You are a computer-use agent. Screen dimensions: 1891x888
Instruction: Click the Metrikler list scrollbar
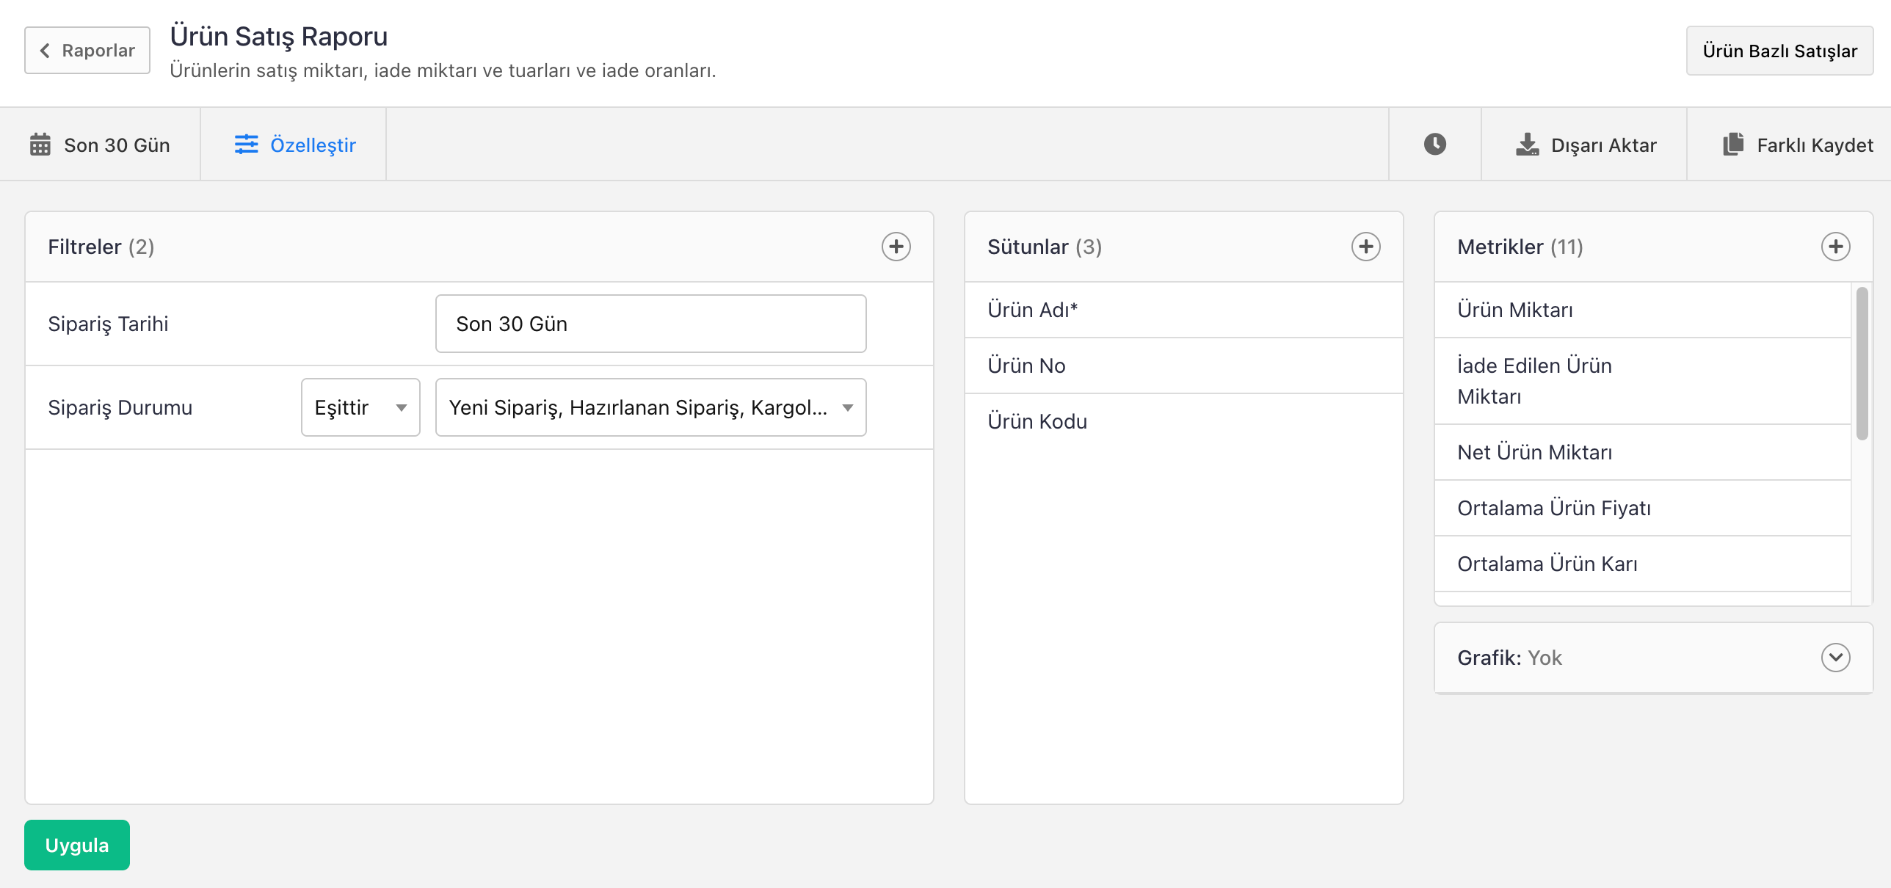pyautogui.click(x=1862, y=365)
